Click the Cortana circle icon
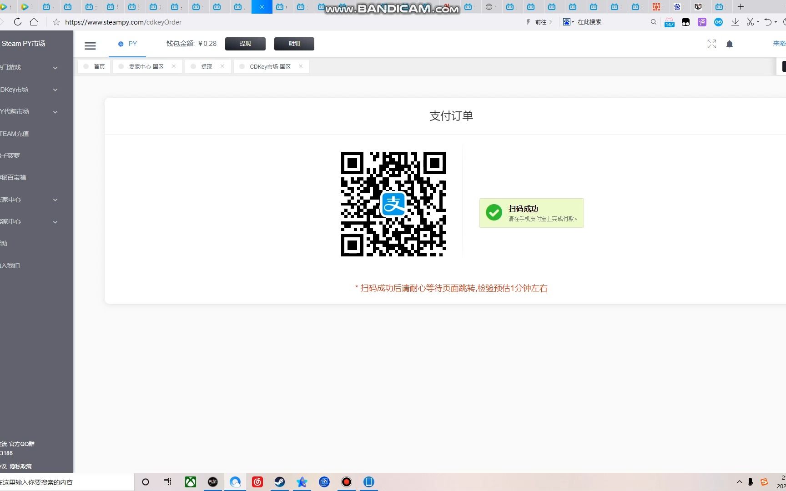The height and width of the screenshot is (491, 786). [x=146, y=482]
